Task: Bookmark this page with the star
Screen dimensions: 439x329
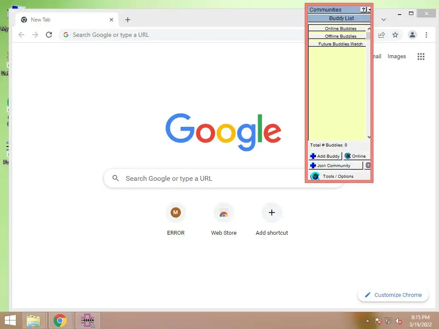Action: [x=395, y=35]
